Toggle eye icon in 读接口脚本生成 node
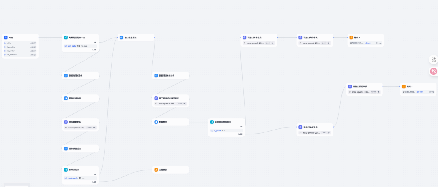The height and width of the screenshot is (187, 438). click(x=329, y=133)
